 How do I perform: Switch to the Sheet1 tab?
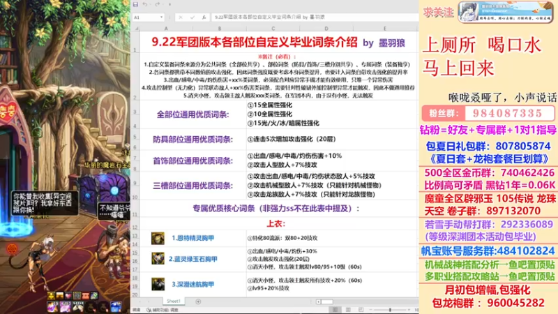pyautogui.click(x=174, y=301)
